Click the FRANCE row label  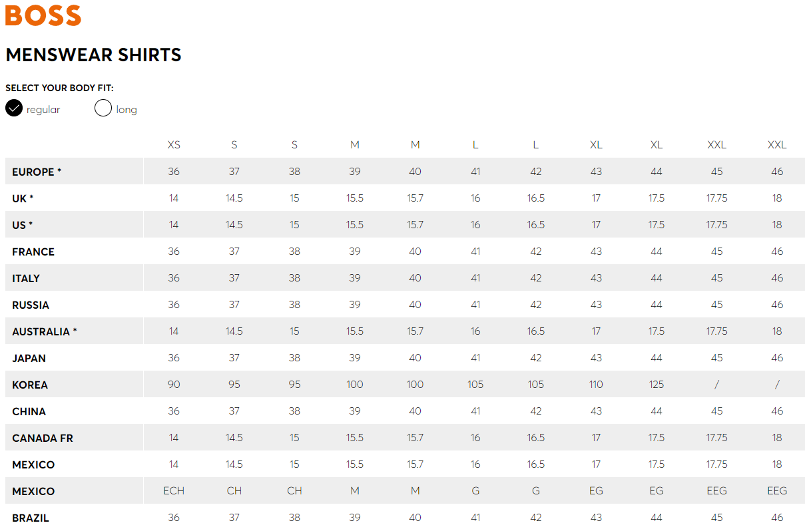33,252
